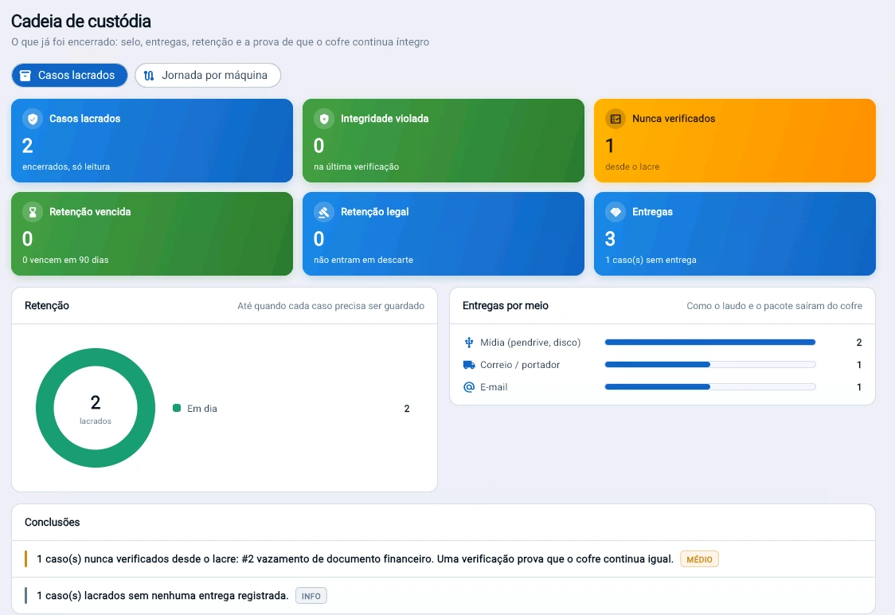
Task: Click the MÉDIO severity badge
Action: tap(699, 559)
